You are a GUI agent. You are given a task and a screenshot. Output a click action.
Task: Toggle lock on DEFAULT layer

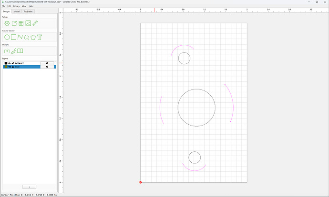13,63
